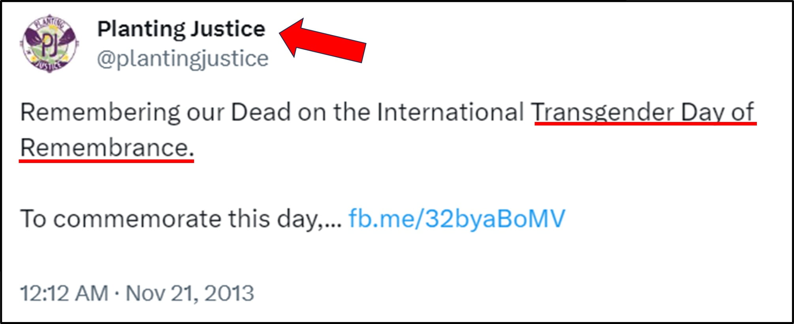794x324 pixels.
Task: Click the word Dead in the tweet
Action: click(x=261, y=112)
